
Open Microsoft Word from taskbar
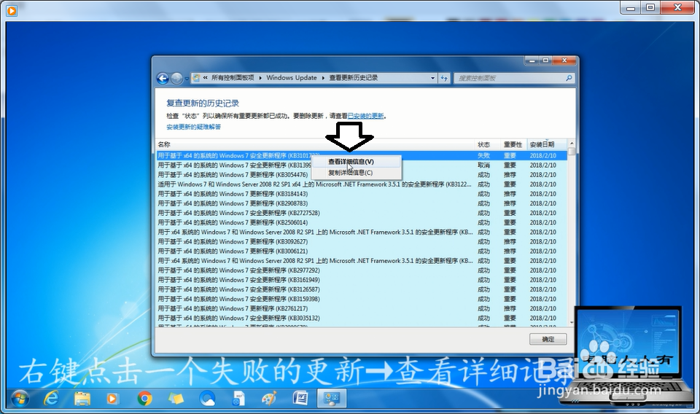tap(300, 398)
